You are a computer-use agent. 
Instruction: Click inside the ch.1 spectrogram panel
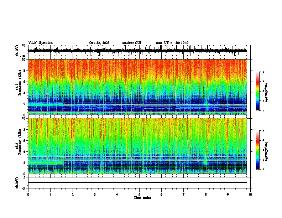(137, 87)
